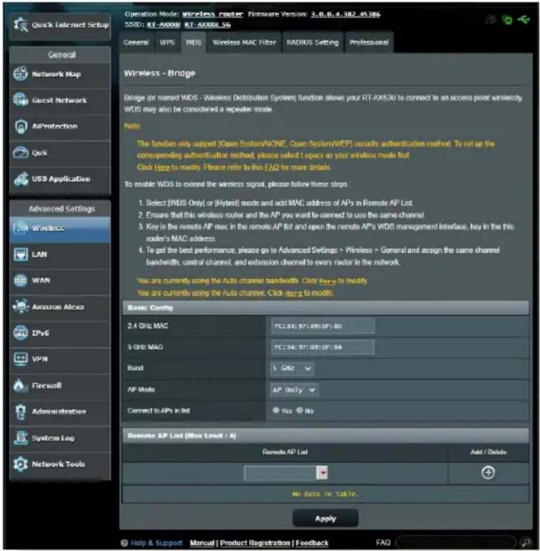Open the RADIUS Setting tab

pyautogui.click(x=312, y=43)
